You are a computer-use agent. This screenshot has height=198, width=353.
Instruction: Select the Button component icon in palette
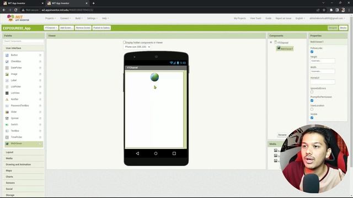point(7,55)
